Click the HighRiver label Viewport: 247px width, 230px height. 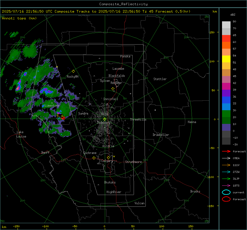click(114, 192)
